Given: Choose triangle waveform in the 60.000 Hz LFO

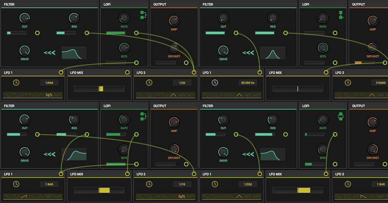Looking at the screenshot, I should click(x=239, y=95).
